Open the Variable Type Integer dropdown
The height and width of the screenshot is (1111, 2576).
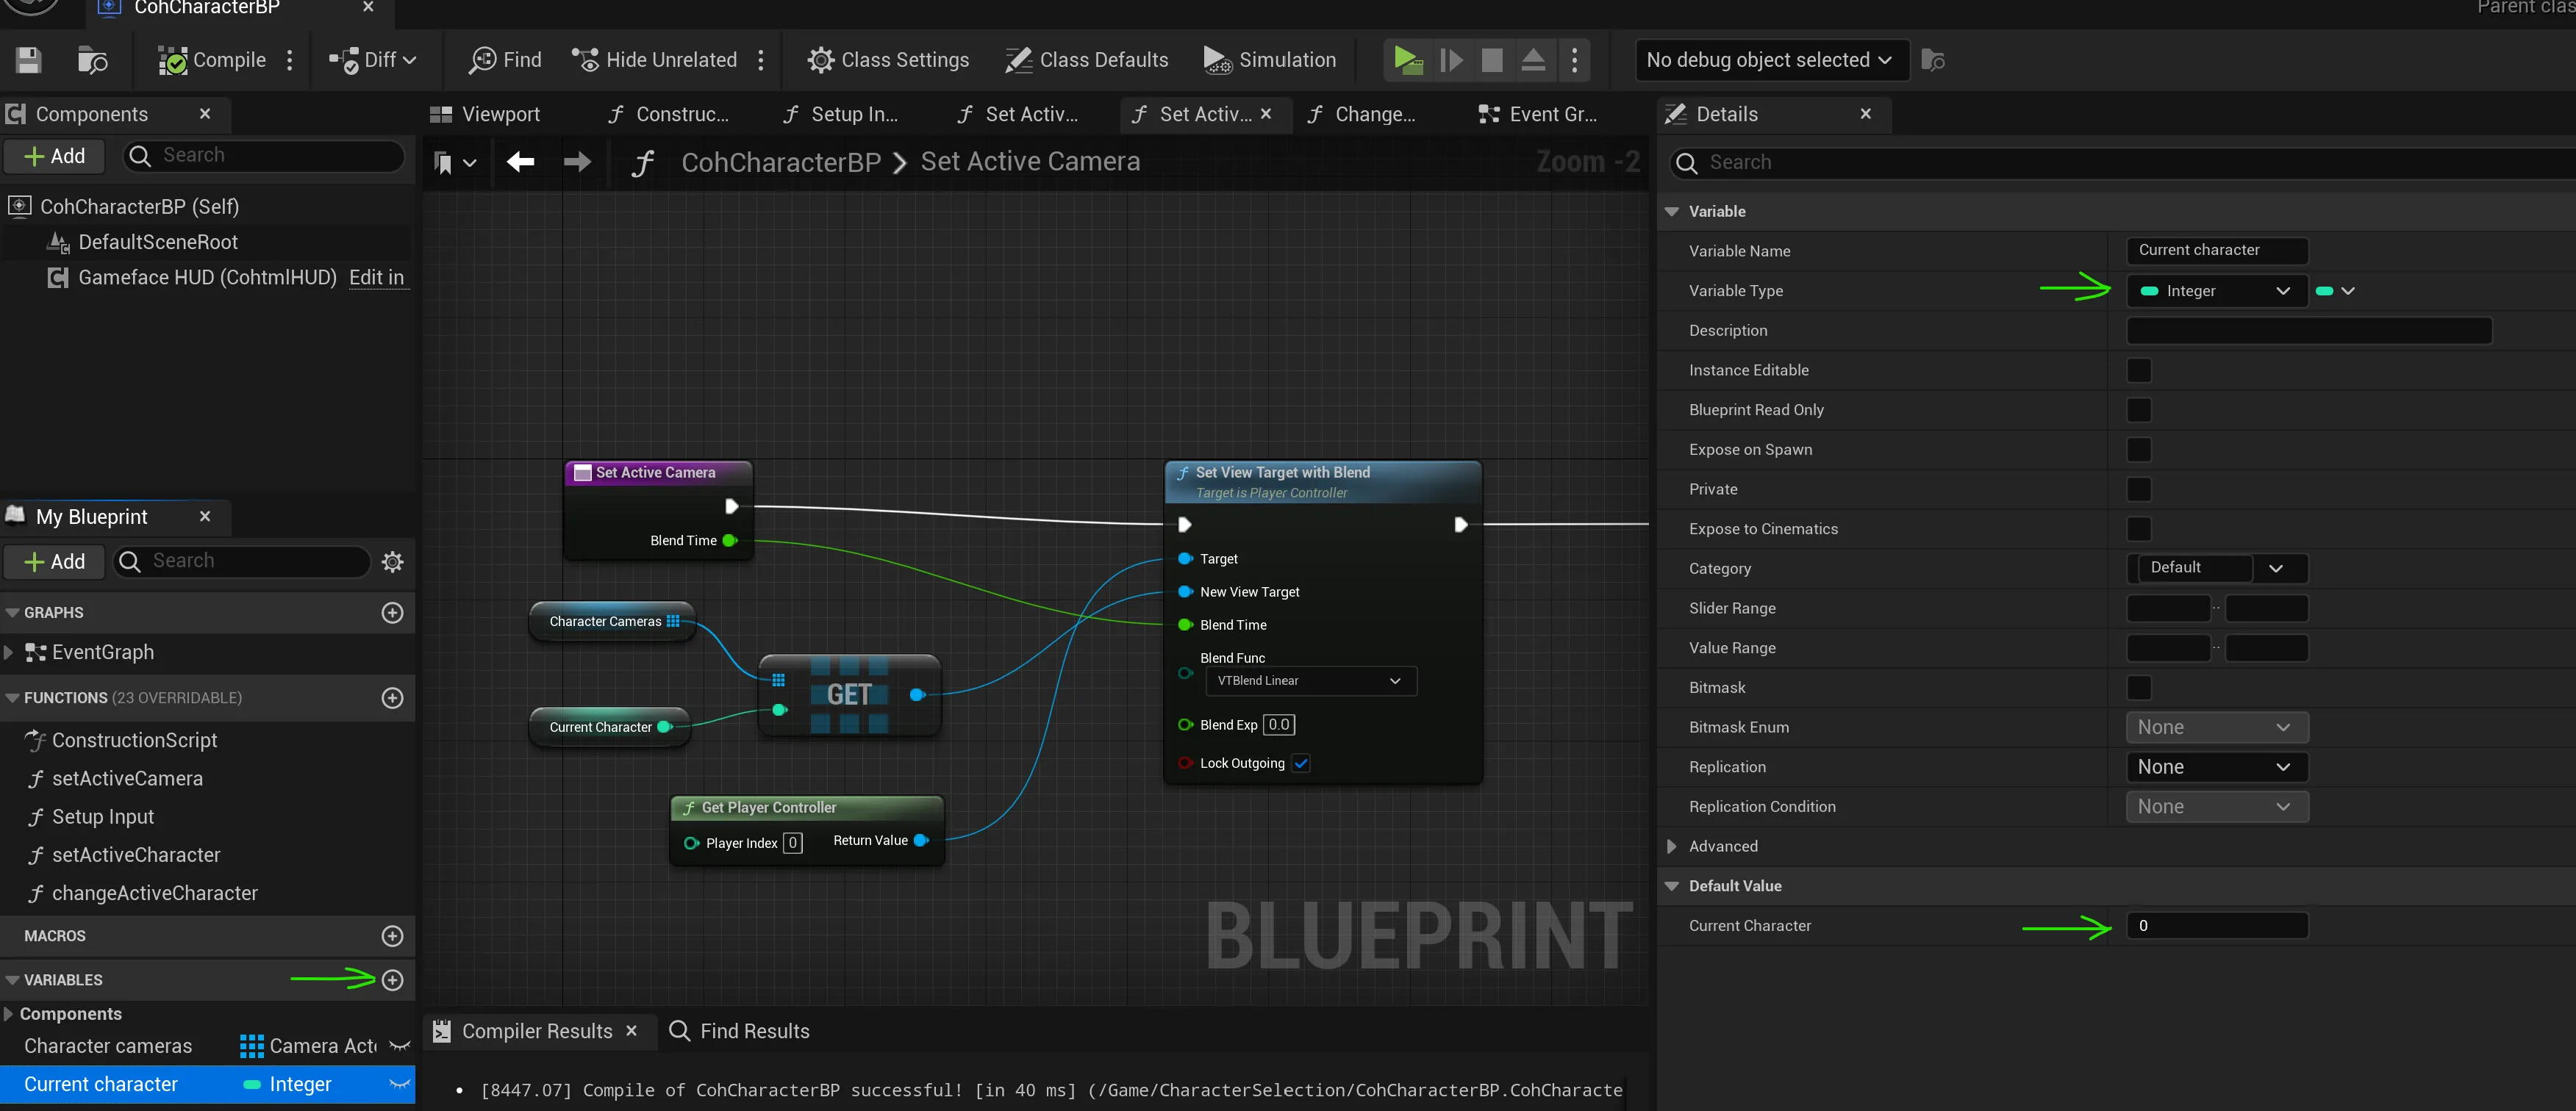tap(2216, 291)
